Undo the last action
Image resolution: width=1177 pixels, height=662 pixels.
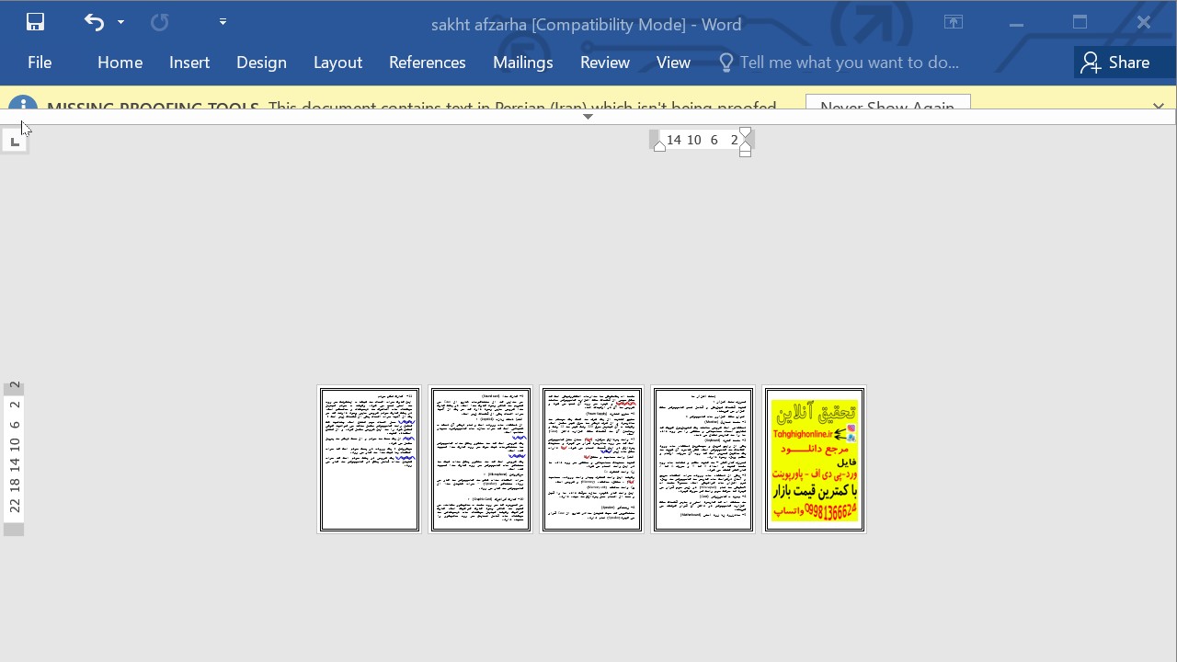(x=94, y=22)
